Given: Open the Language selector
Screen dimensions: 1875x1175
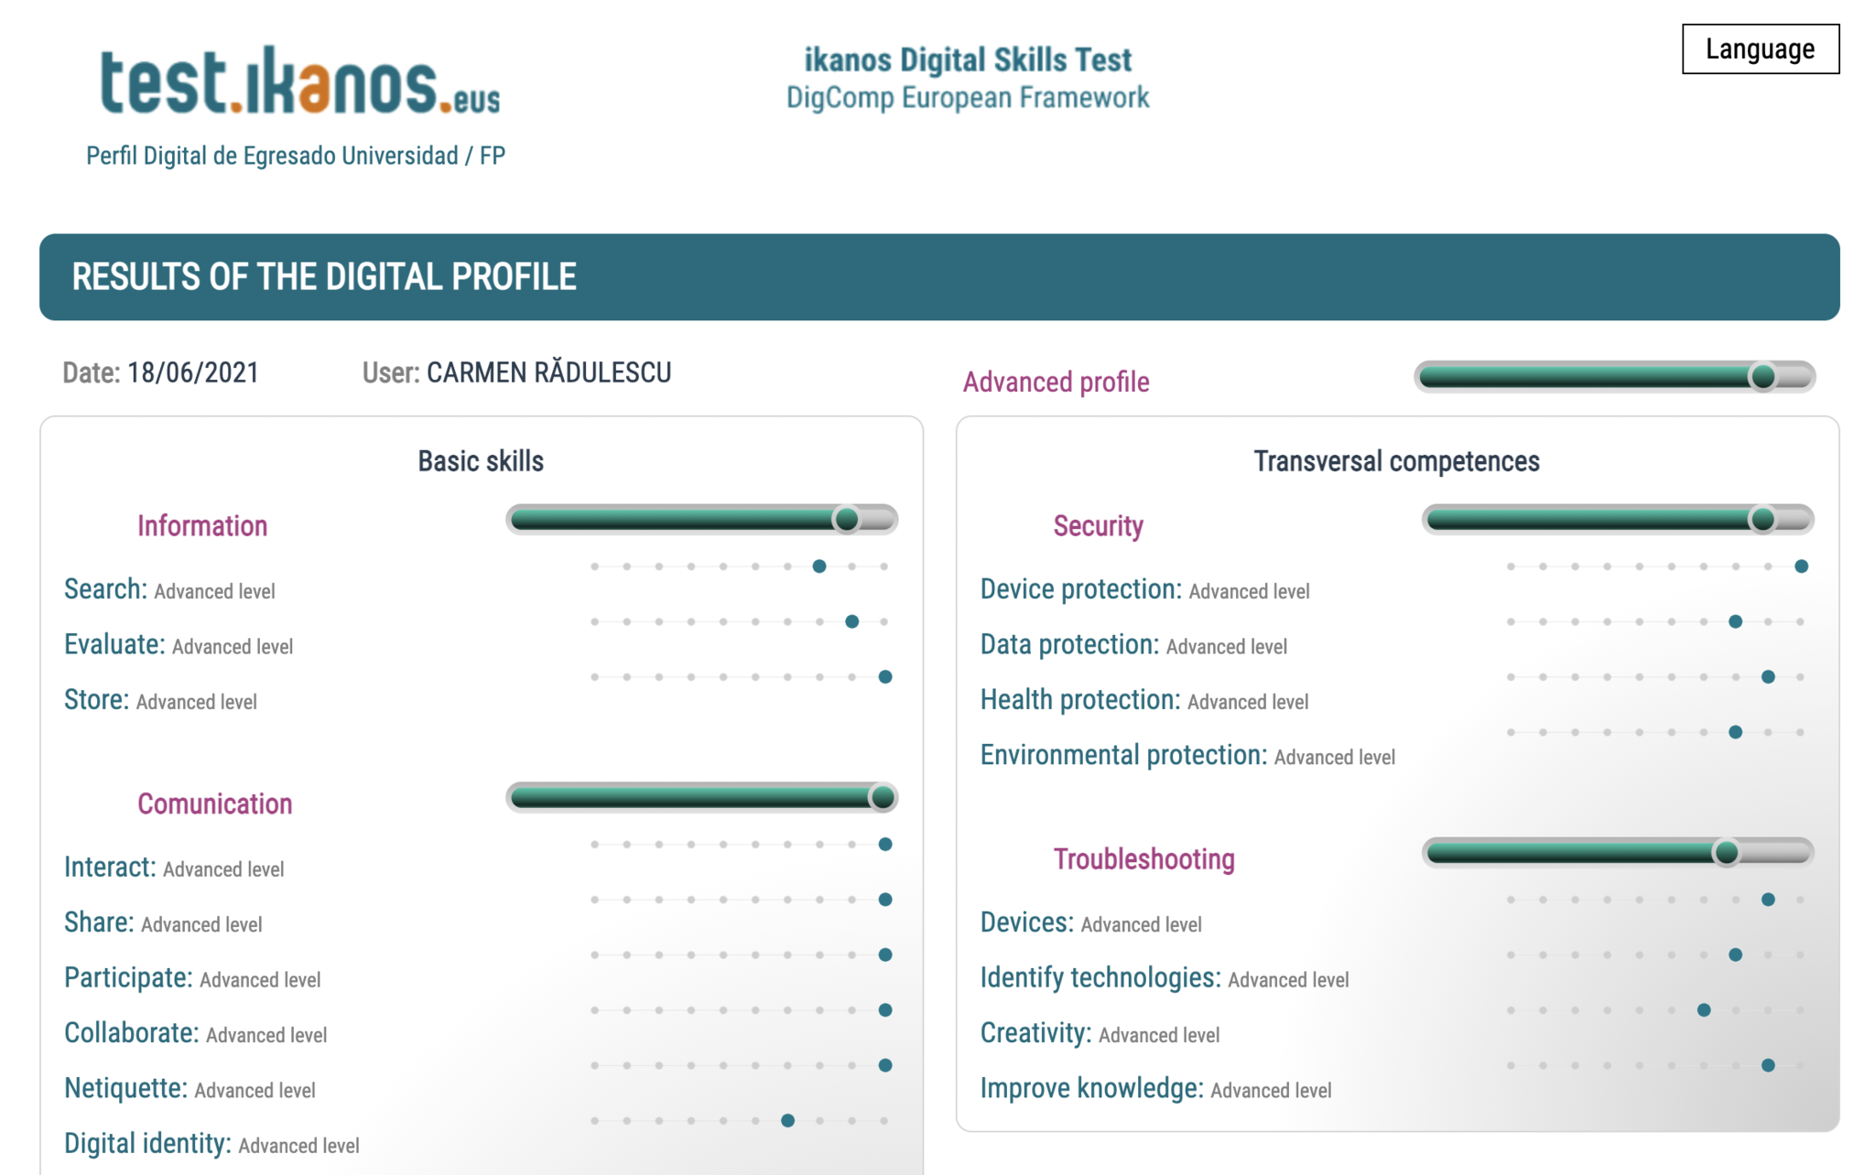Looking at the screenshot, I should click(x=1759, y=49).
